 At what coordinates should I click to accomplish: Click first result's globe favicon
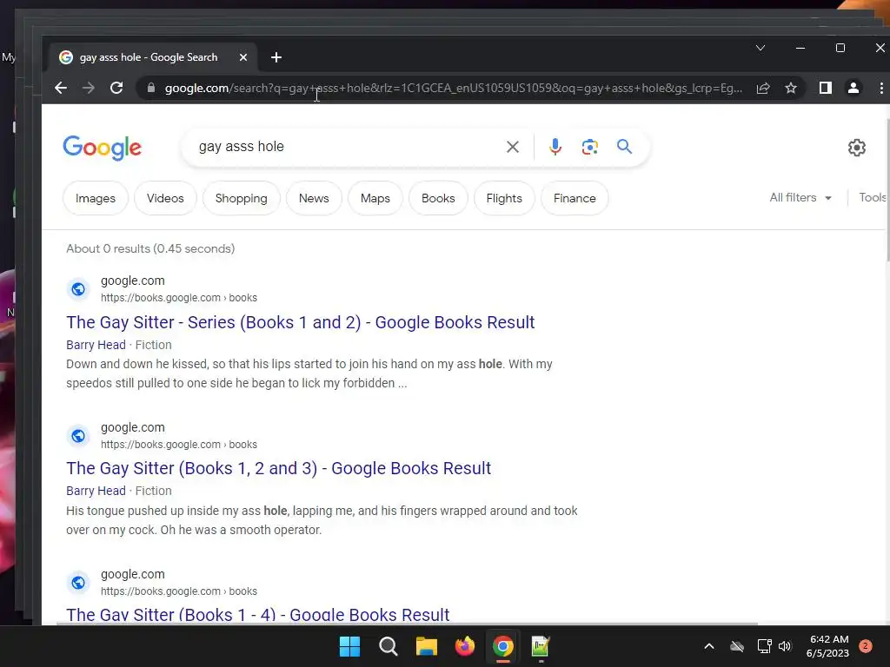[x=78, y=289]
